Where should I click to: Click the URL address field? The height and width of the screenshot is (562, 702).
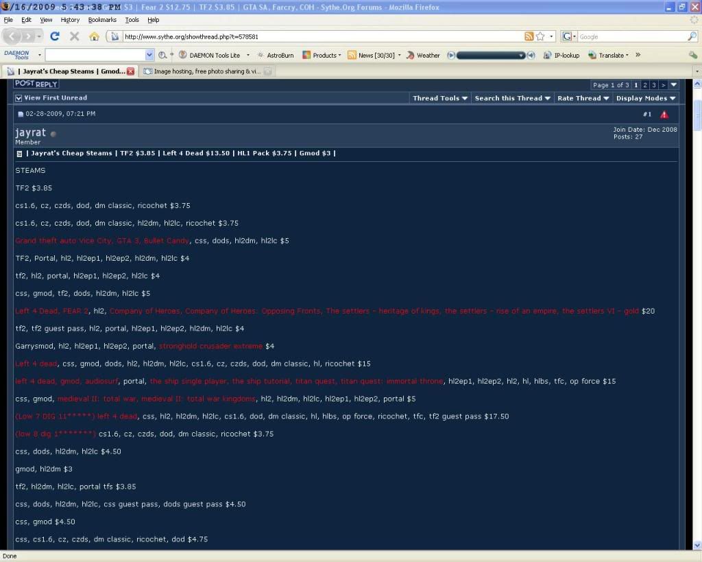pos(322,36)
